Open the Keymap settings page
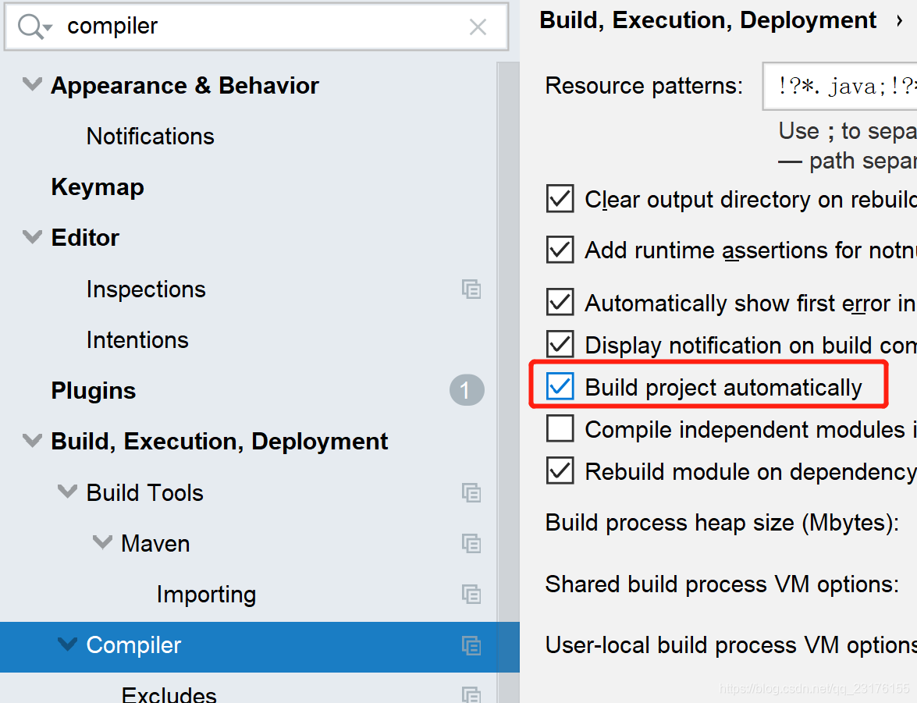 (98, 187)
